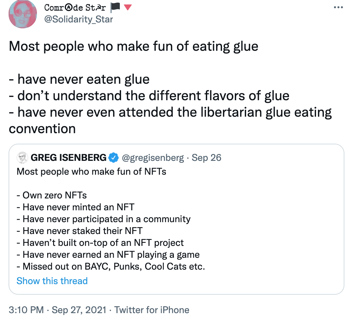Click Greg Isenberg's avatar in the quoted tweet
The image size is (349, 325).
[x=22, y=158]
